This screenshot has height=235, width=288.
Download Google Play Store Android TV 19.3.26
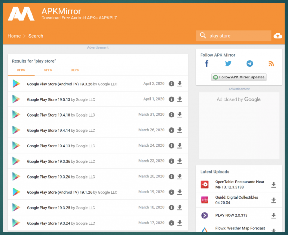(x=180, y=84)
